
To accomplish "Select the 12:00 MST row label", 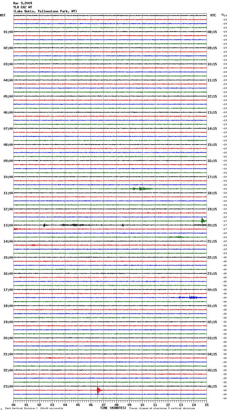I will [8, 209].
